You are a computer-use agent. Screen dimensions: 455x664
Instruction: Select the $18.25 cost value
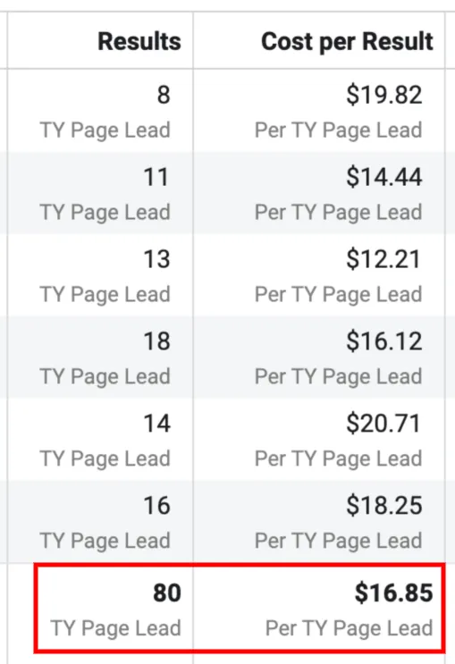click(383, 505)
